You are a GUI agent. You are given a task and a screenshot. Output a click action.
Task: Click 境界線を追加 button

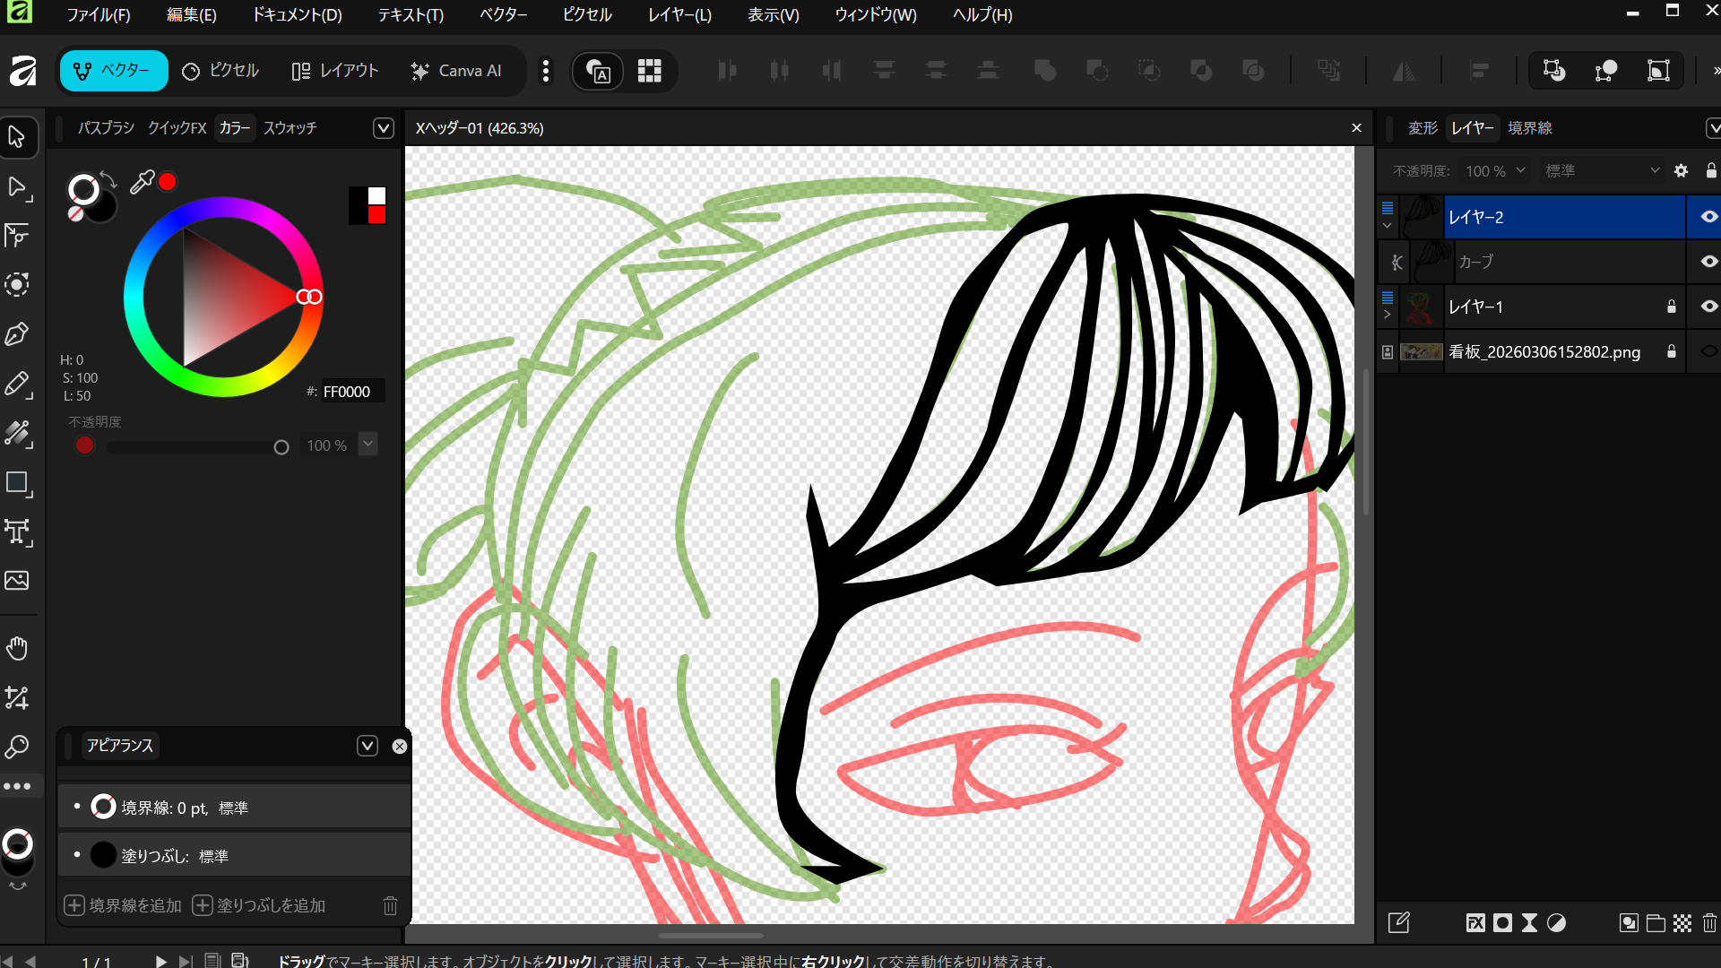coord(124,905)
